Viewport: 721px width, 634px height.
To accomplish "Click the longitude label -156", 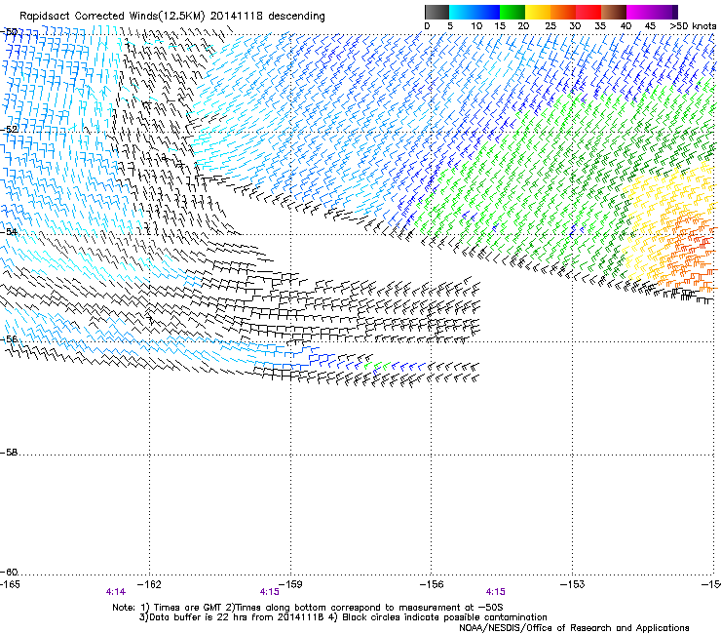I will [432, 584].
